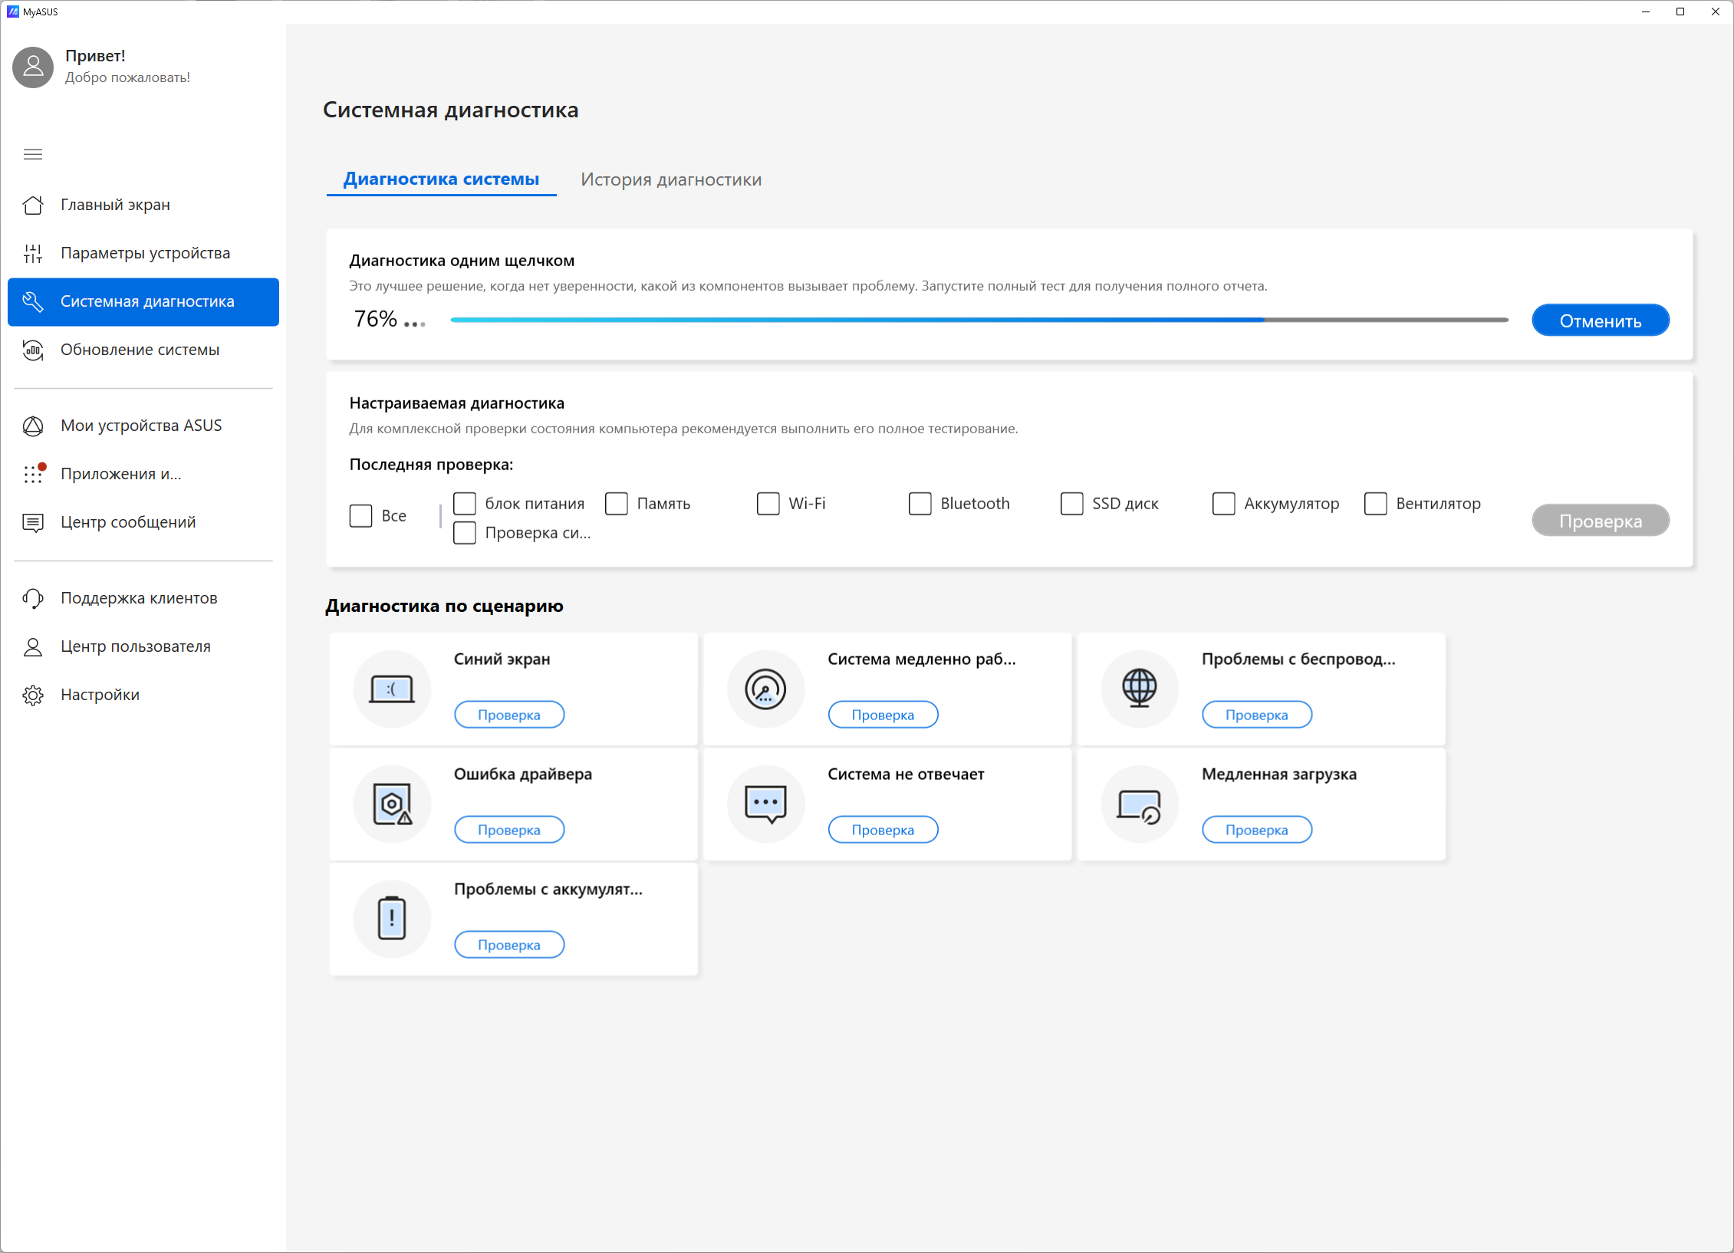Image resolution: width=1734 pixels, height=1253 pixels.
Task: Click Проверка under Синий экран
Action: [x=509, y=715]
